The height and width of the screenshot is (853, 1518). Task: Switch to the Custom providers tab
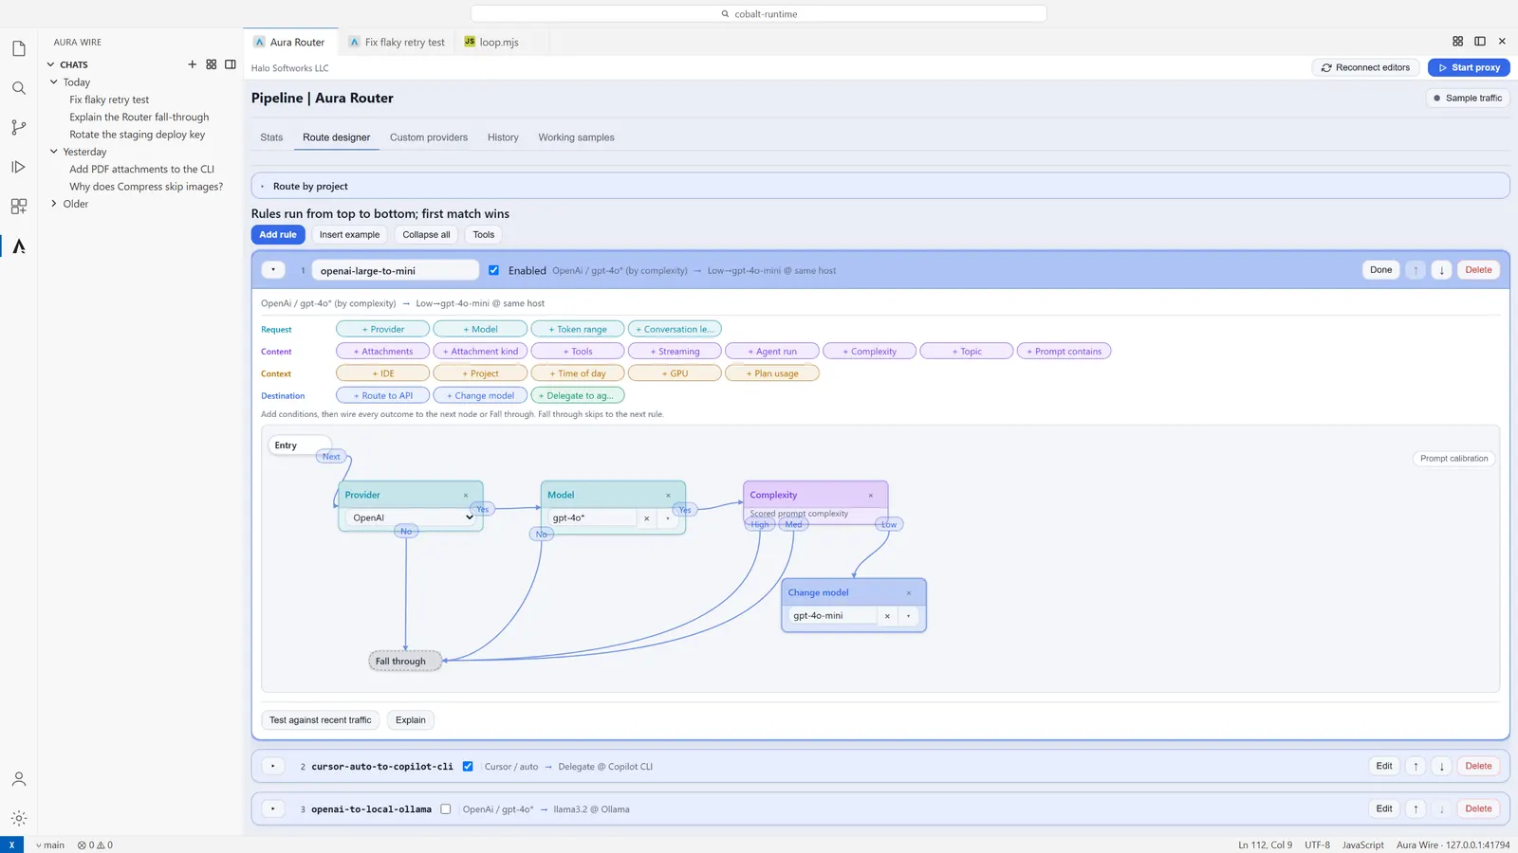click(429, 137)
